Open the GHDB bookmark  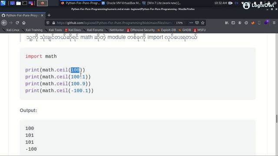pyautogui.click(x=185, y=30)
